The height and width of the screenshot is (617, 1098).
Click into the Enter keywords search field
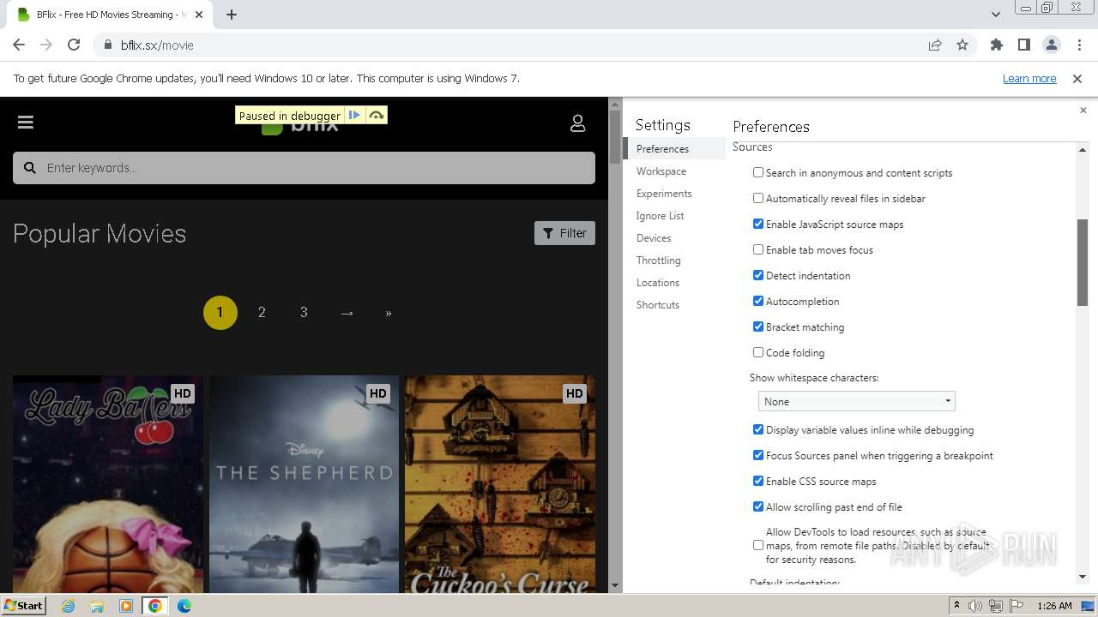click(304, 168)
